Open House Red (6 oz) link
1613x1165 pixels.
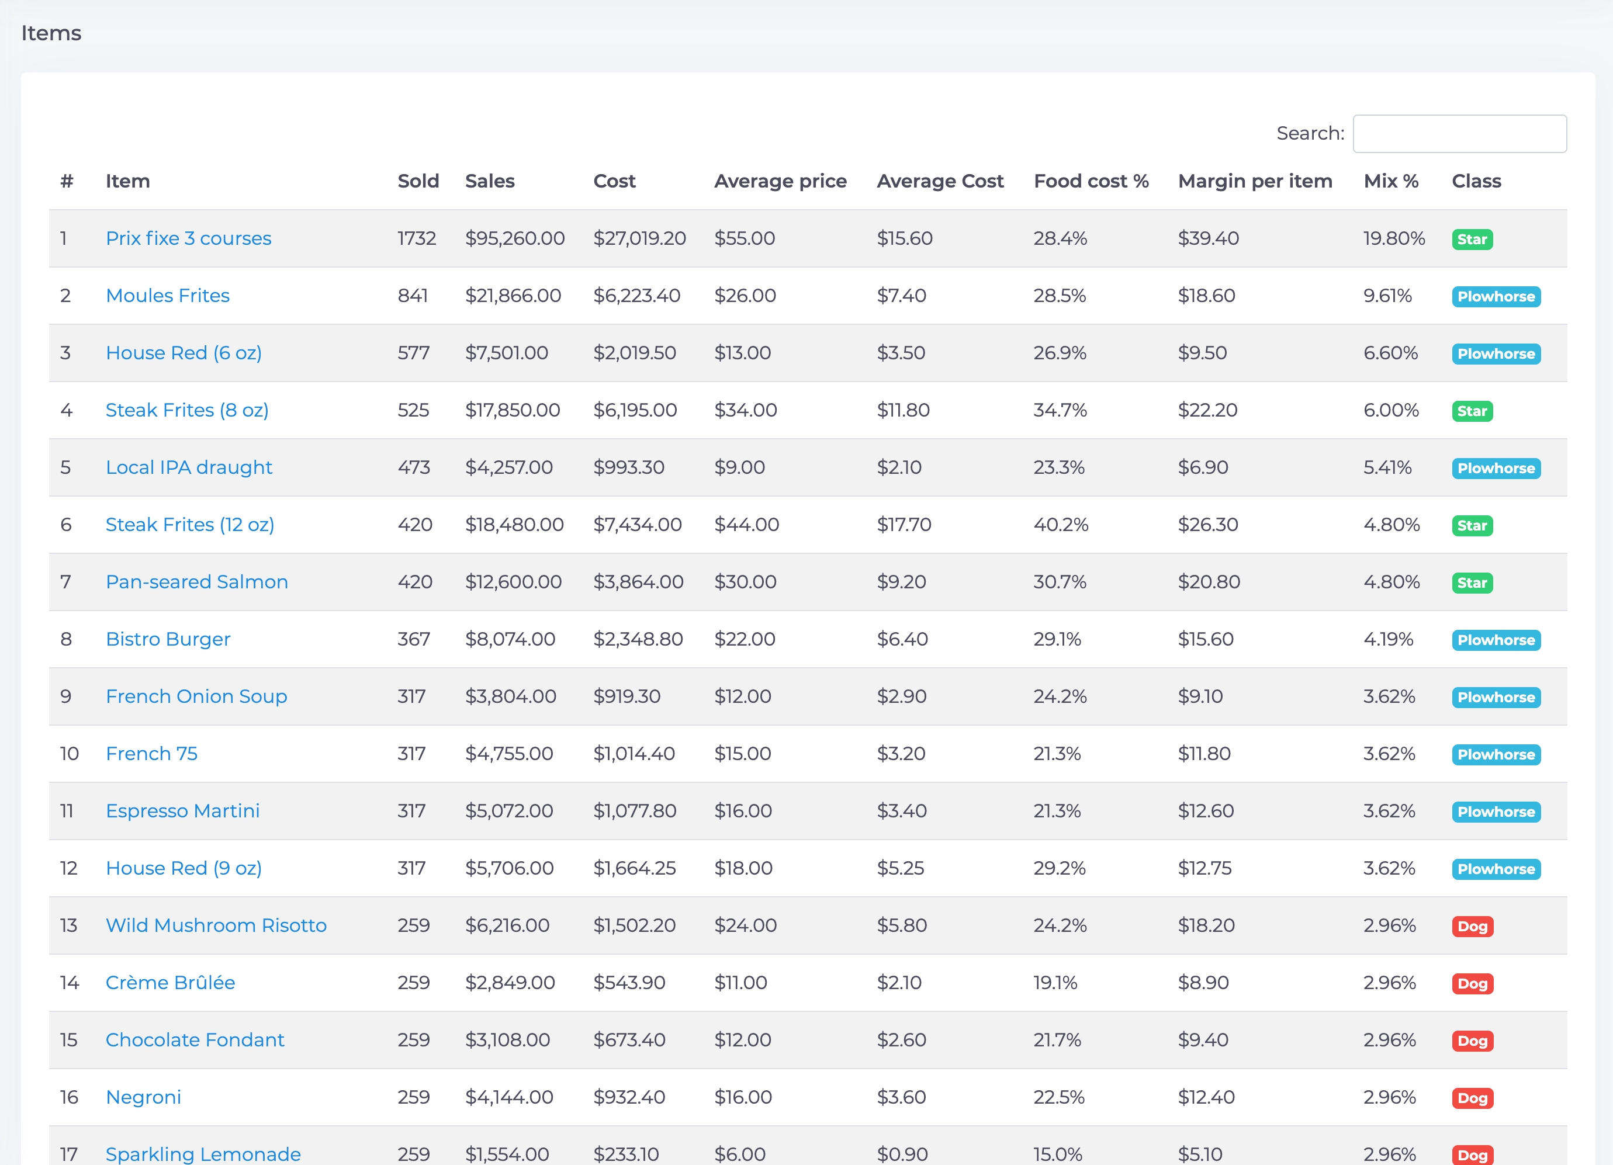[184, 353]
